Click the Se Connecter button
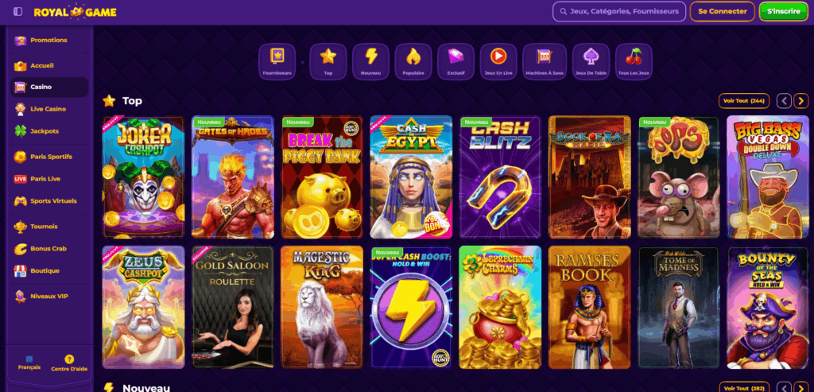 click(722, 11)
